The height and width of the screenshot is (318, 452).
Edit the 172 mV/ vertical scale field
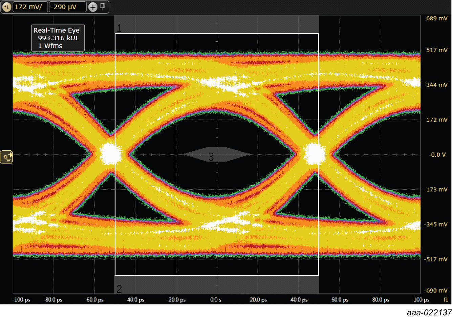tap(30, 7)
